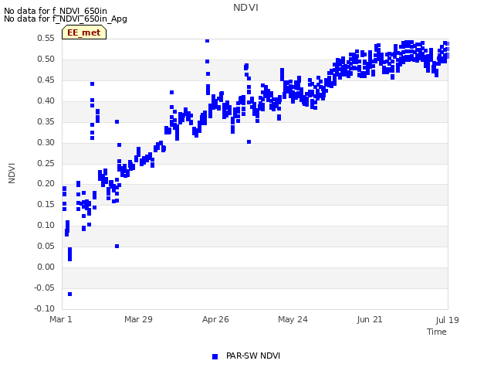Click the NDVI y-axis title
494x371 pixels.
point(12,173)
